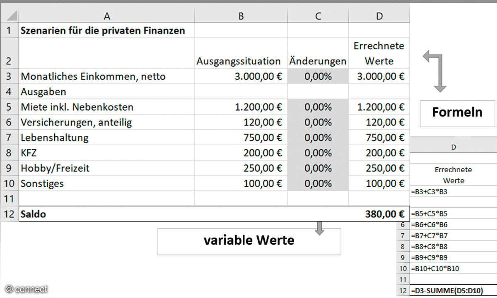Select column A header
Screen dimensions: 497x298
(x=107, y=16)
